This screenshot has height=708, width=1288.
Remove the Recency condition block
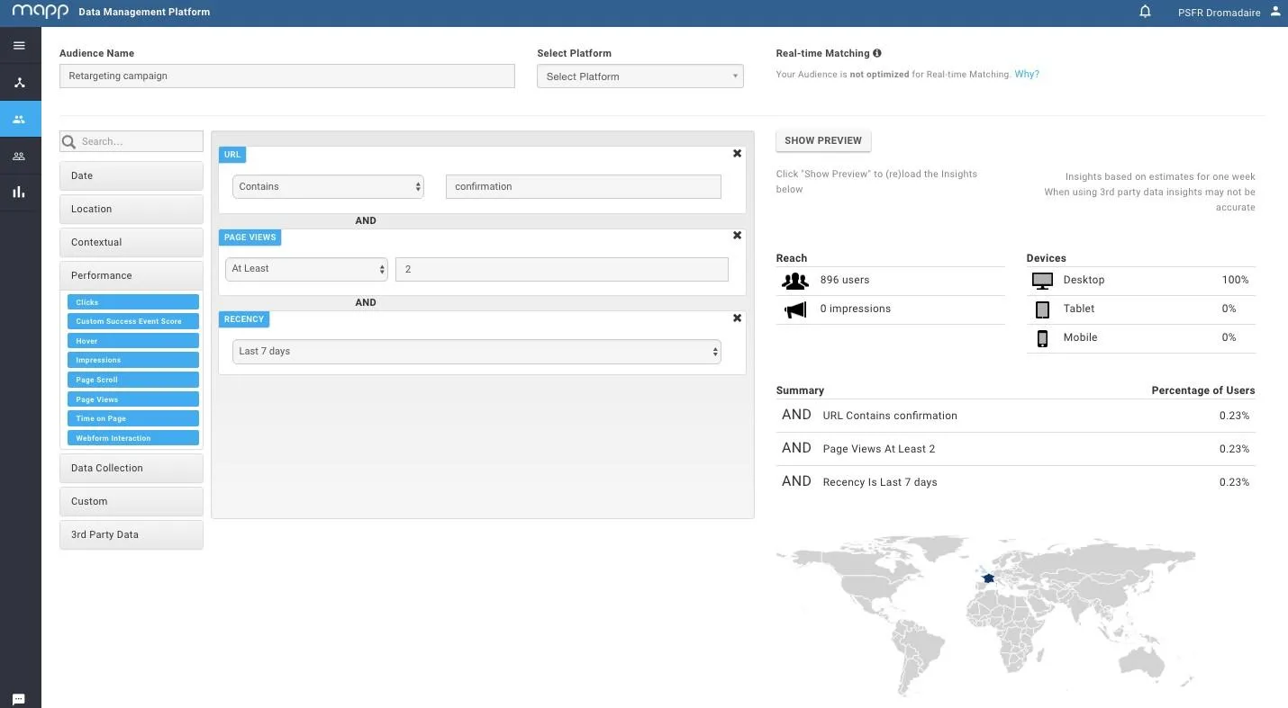[x=737, y=318]
